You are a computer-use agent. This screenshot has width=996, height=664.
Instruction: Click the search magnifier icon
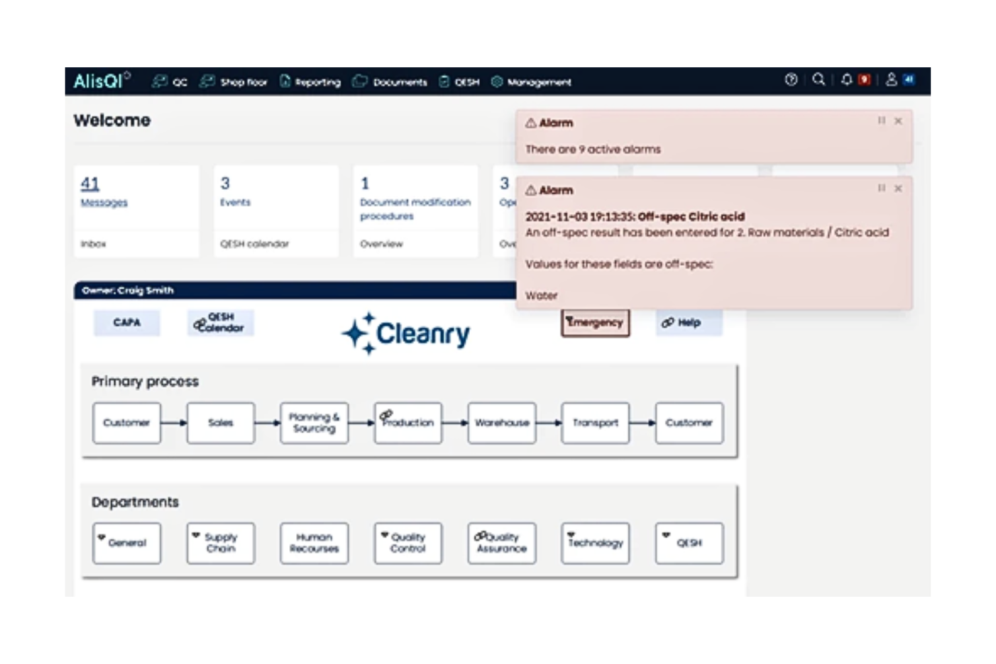[819, 80]
